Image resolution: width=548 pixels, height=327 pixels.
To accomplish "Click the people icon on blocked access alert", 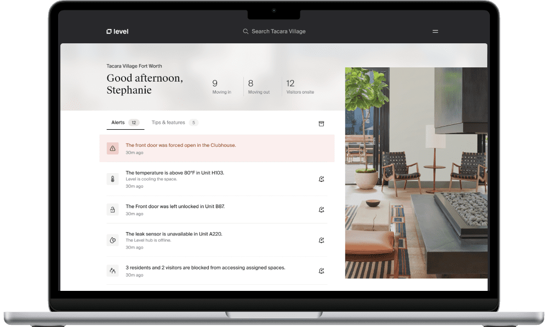I will point(112,271).
